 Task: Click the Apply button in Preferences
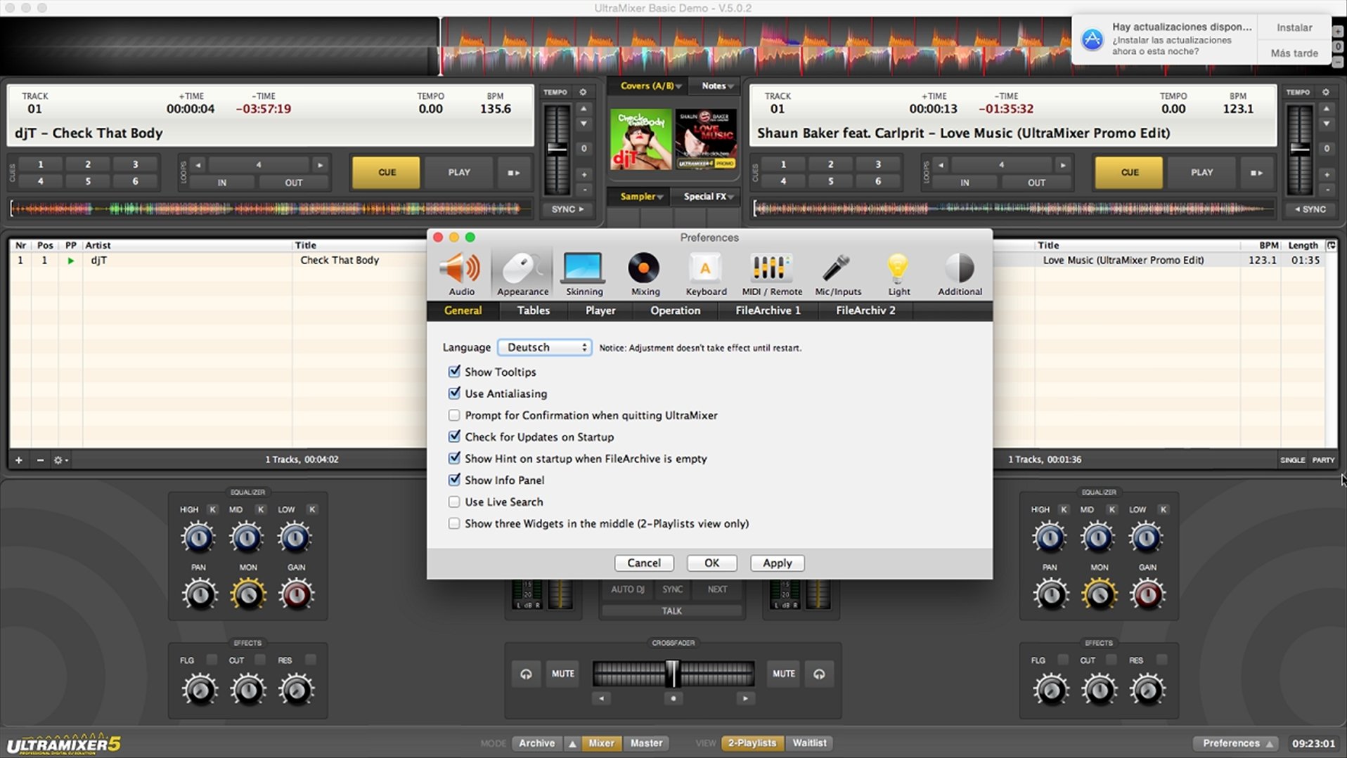(777, 563)
